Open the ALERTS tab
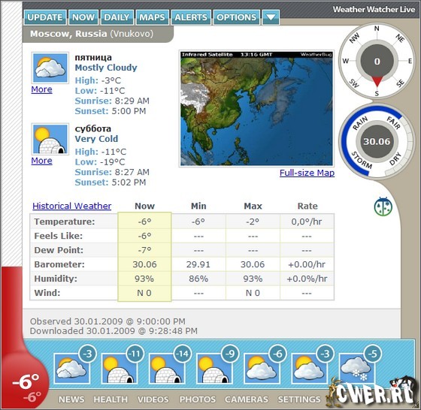This screenshot has width=421, height=410. coord(191,17)
